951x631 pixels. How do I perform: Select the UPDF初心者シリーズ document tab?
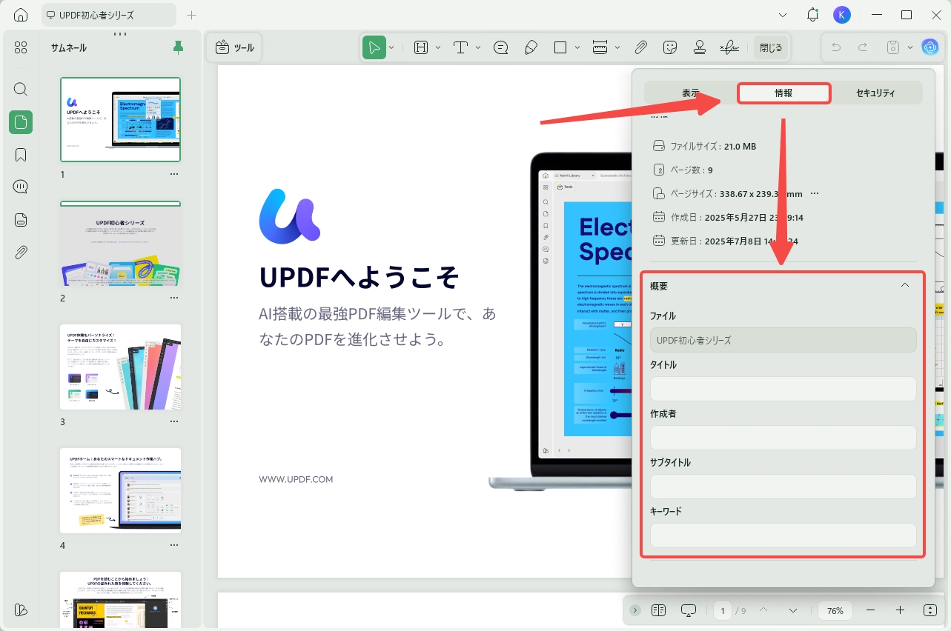point(110,15)
